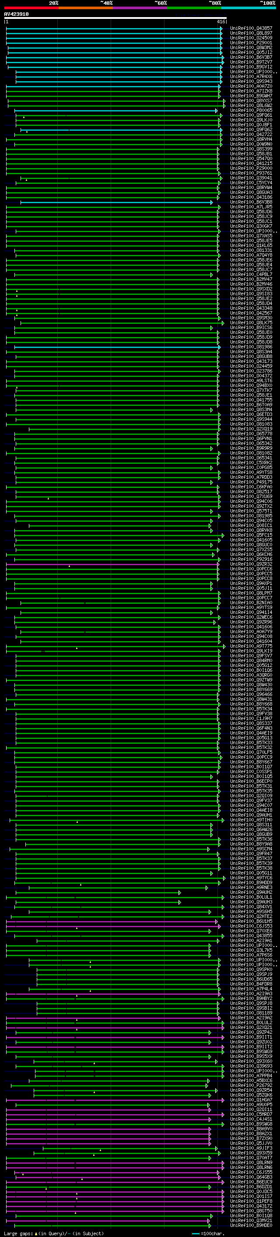Click the label UniRef100_Q42722
The height and width of the screenshot is (1237, 280).
[x=251, y=134]
